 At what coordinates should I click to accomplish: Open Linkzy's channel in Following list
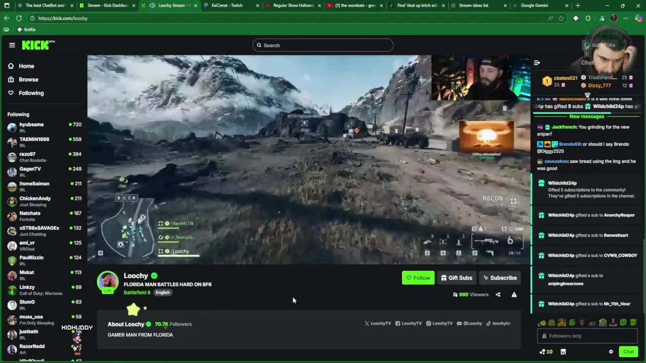tap(44, 290)
